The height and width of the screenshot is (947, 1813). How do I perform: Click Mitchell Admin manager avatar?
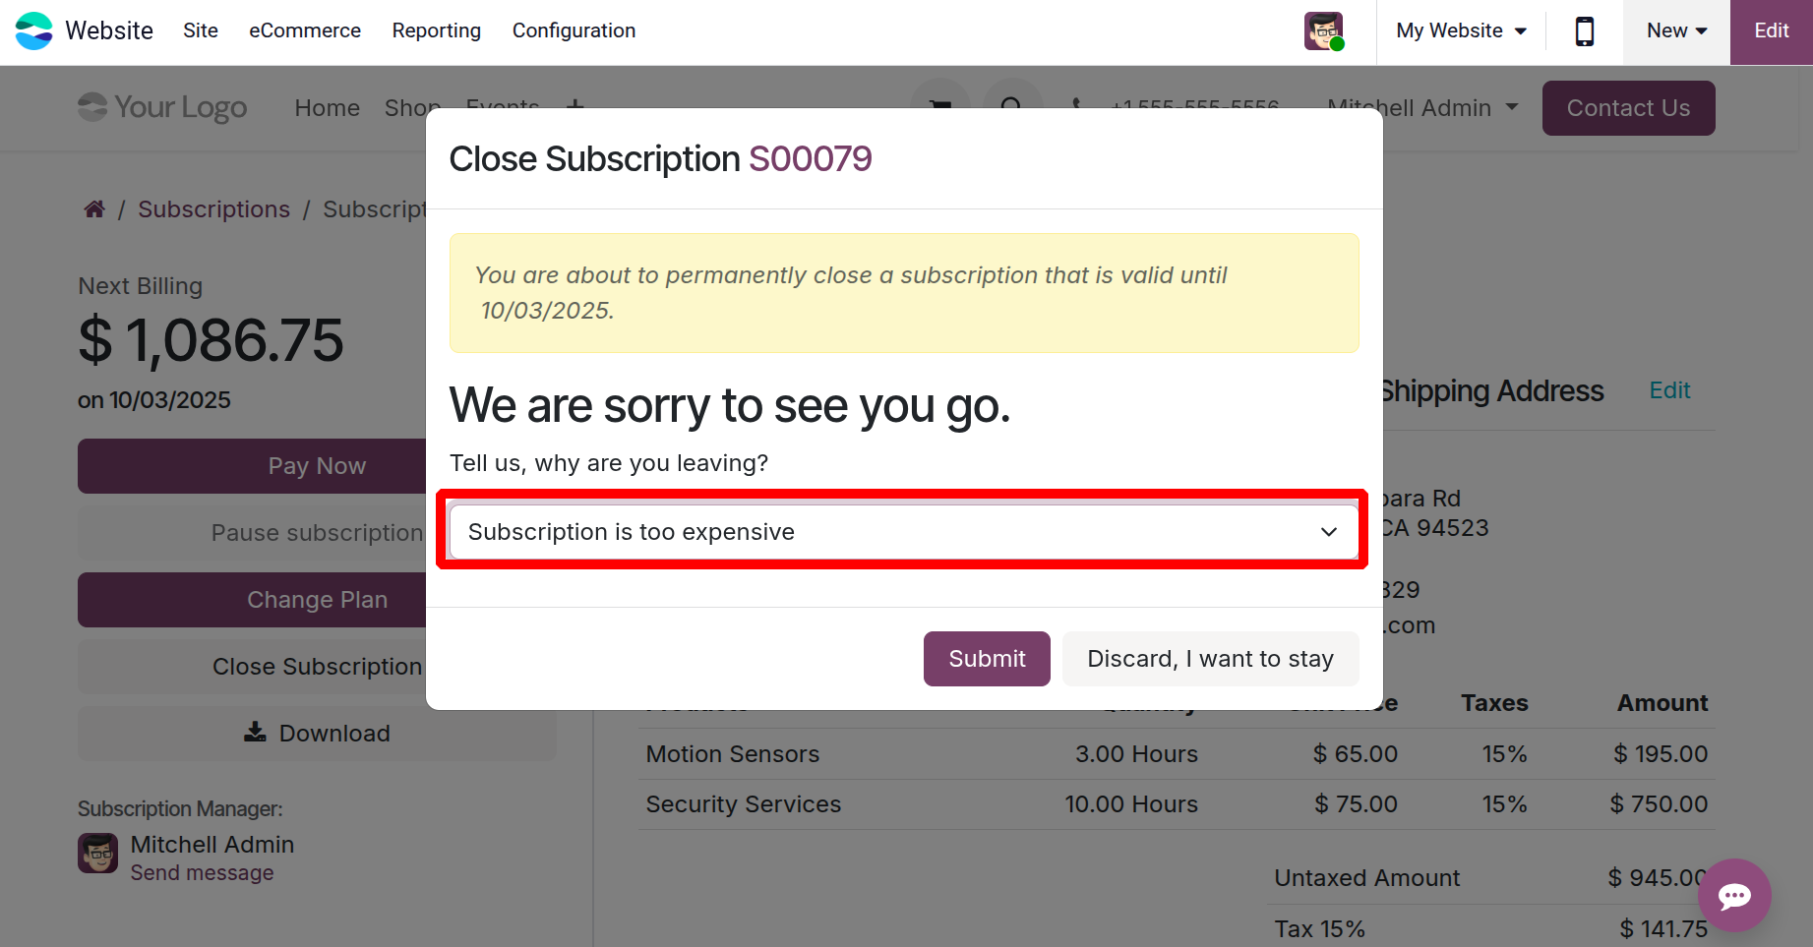pyautogui.click(x=98, y=854)
